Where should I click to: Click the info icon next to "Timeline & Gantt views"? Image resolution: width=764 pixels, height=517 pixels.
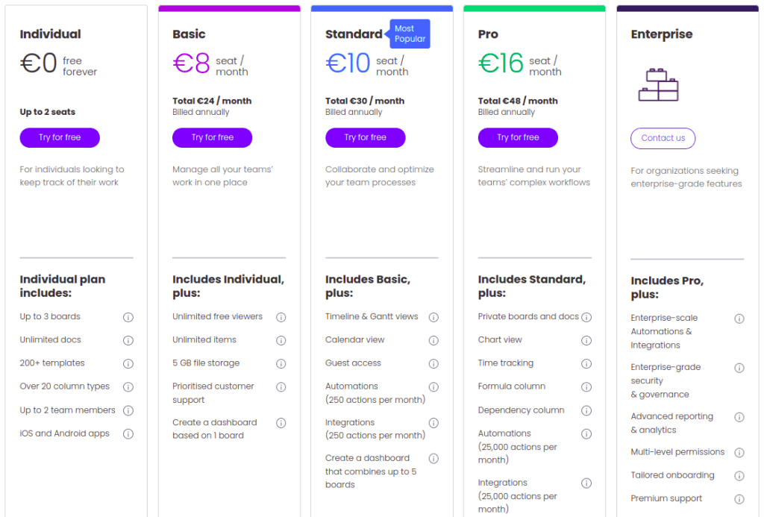[x=433, y=317]
